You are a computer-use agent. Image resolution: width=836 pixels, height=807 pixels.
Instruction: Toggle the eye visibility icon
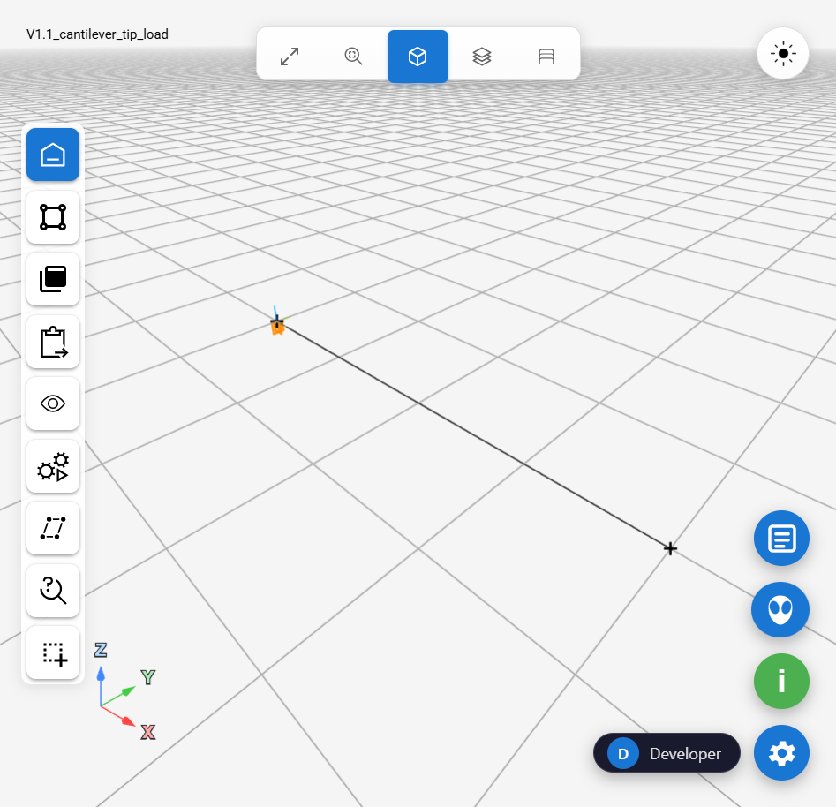point(53,403)
